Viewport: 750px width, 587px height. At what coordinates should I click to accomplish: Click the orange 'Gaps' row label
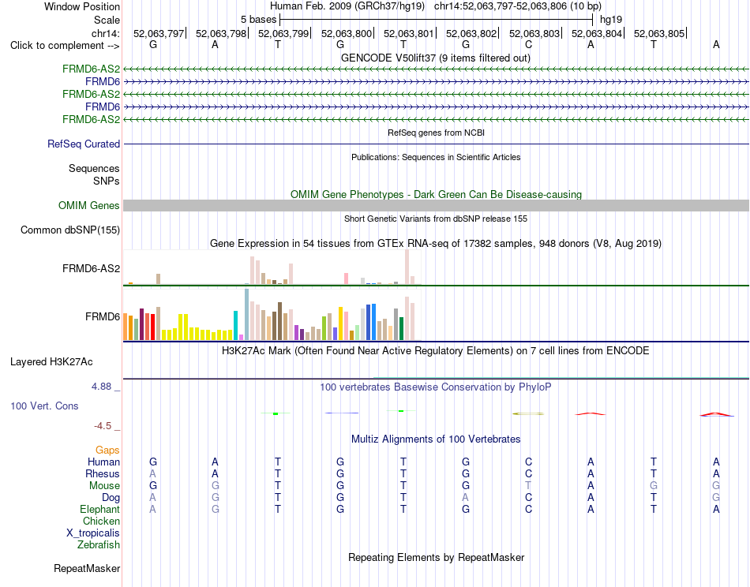pyautogui.click(x=107, y=451)
